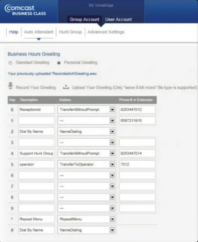Click the Description column header
Screen dimensions: 198x242
coord(29,100)
